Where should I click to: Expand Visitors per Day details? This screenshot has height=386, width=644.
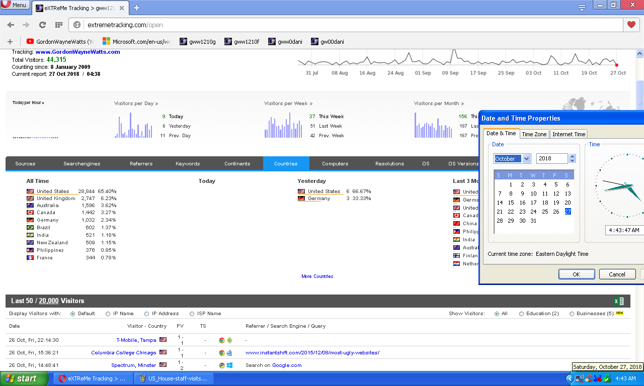coord(136,104)
